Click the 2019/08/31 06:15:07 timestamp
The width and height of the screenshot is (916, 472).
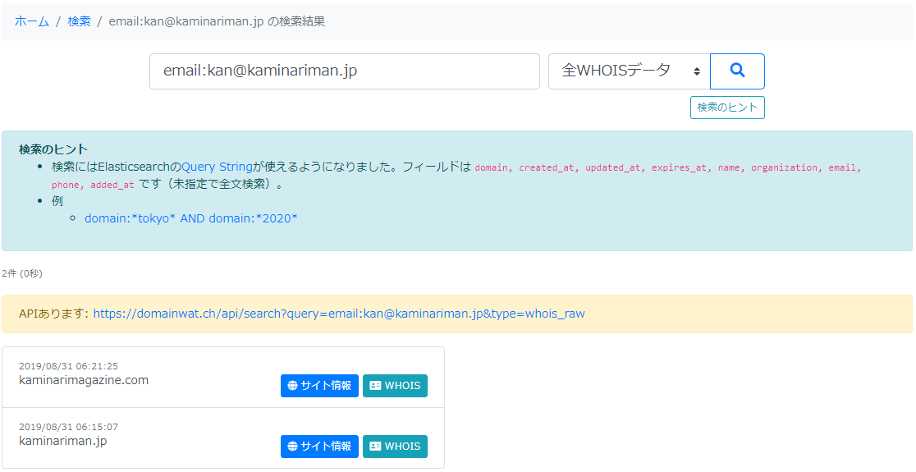[x=68, y=427]
